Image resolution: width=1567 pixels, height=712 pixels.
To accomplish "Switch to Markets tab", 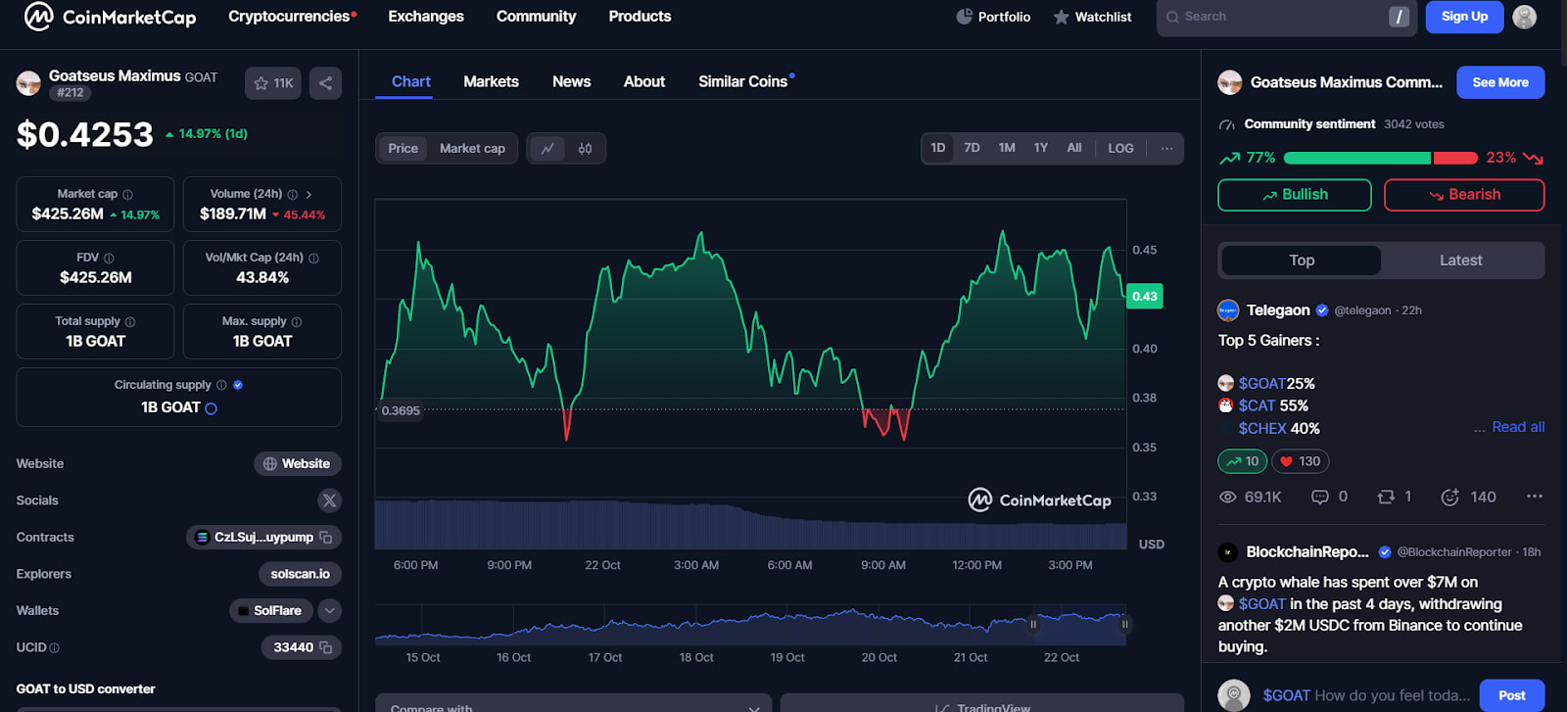I will 491,81.
